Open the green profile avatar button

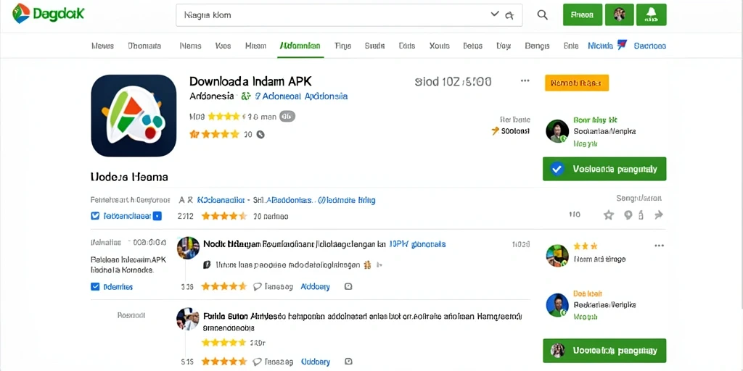point(620,14)
